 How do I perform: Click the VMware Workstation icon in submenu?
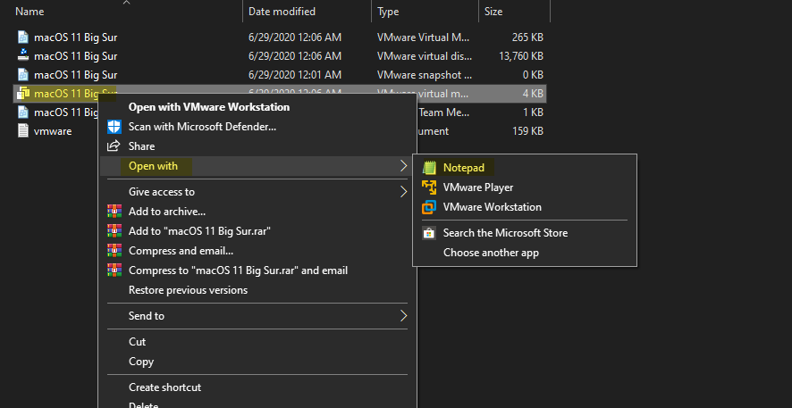pyautogui.click(x=429, y=207)
